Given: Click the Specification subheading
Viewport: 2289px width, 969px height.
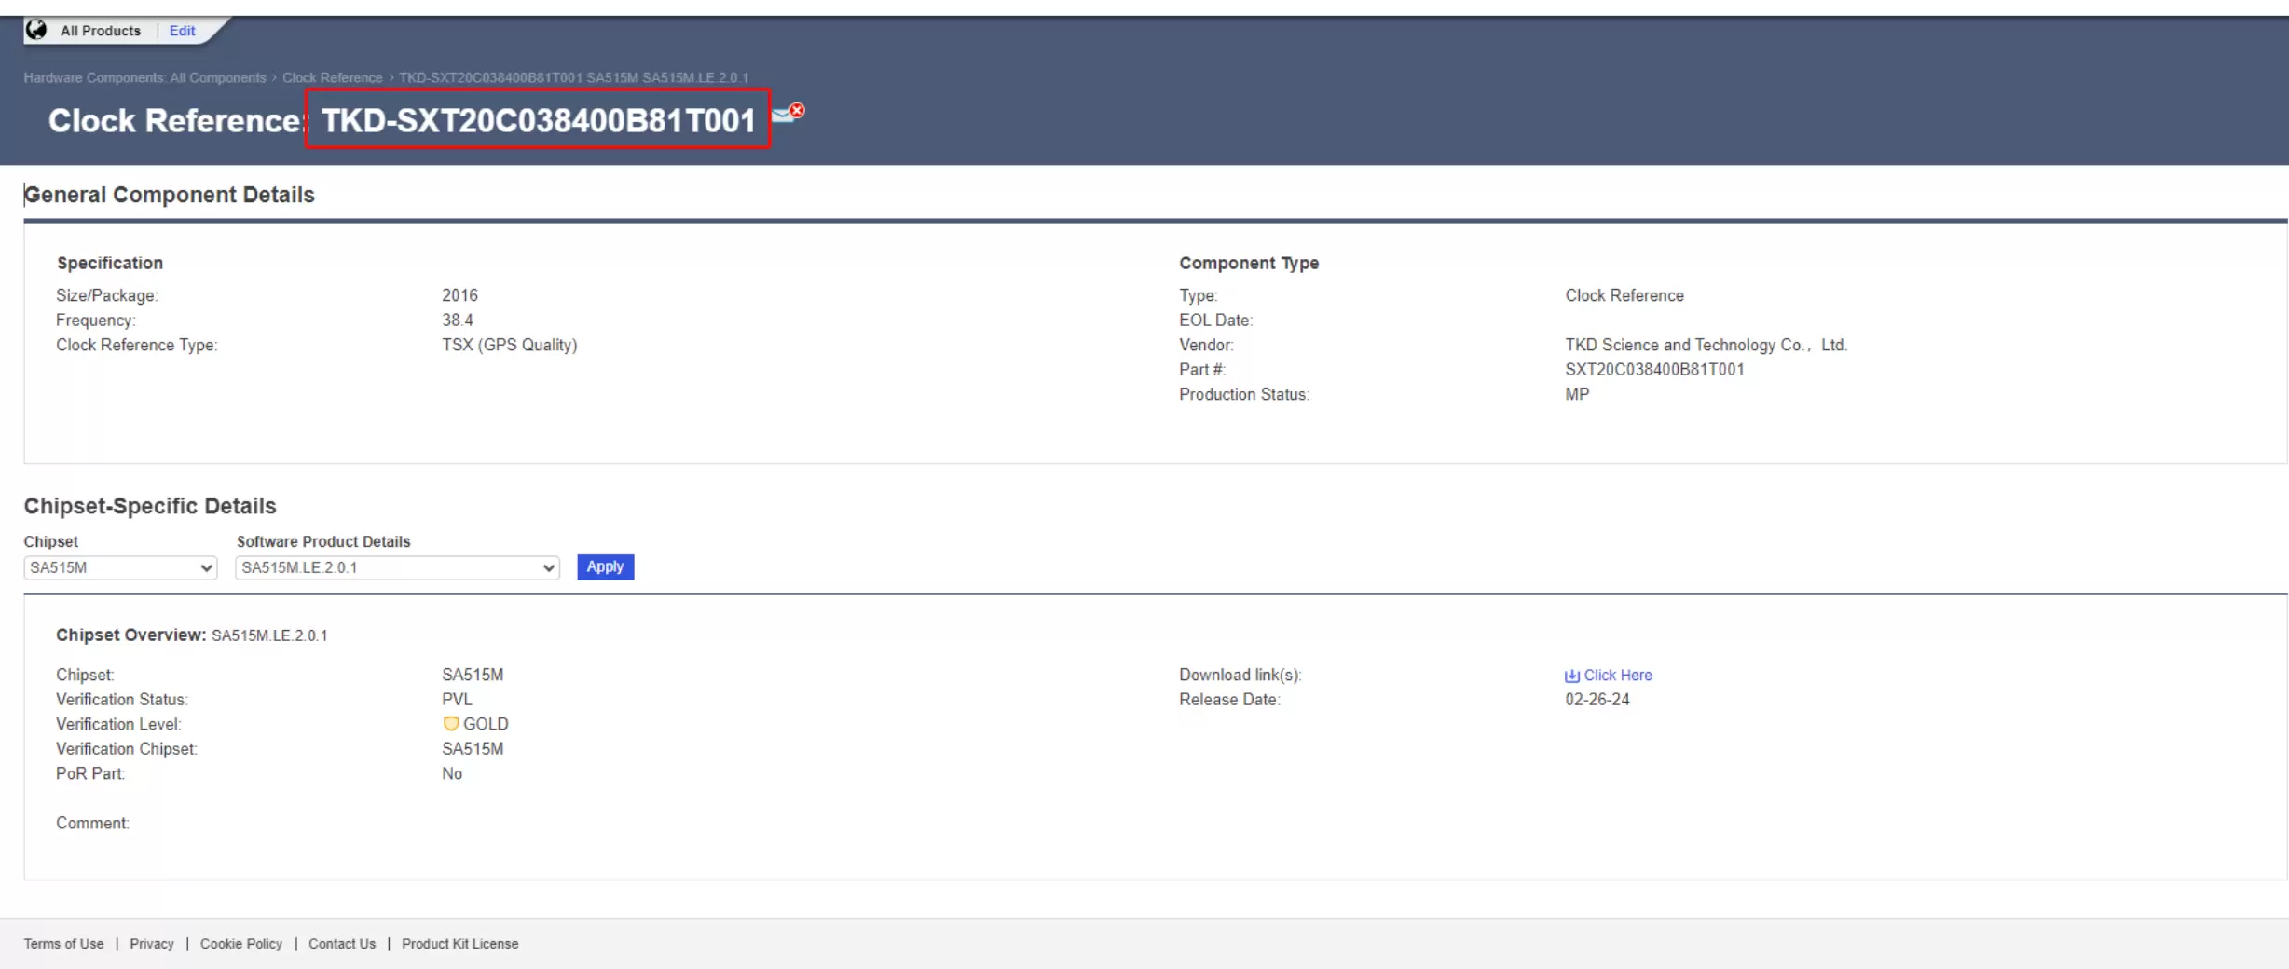Looking at the screenshot, I should click(x=110, y=264).
